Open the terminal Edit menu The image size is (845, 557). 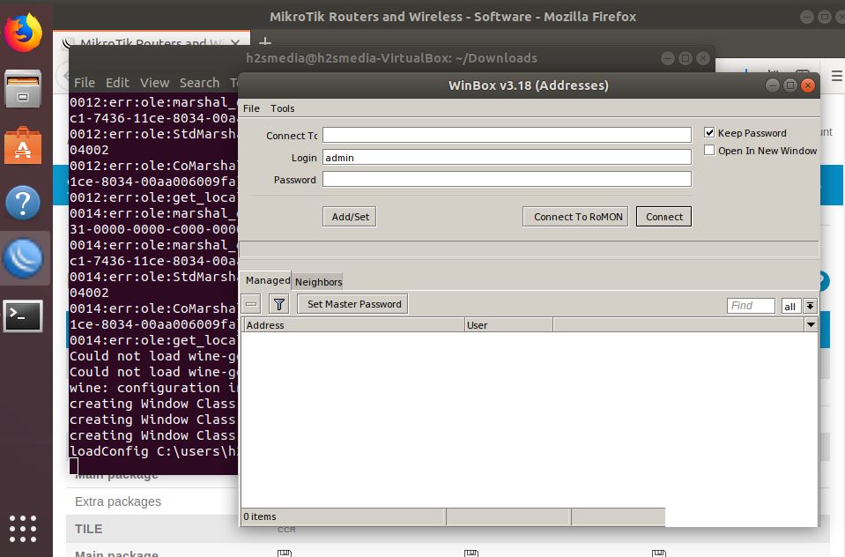[117, 83]
